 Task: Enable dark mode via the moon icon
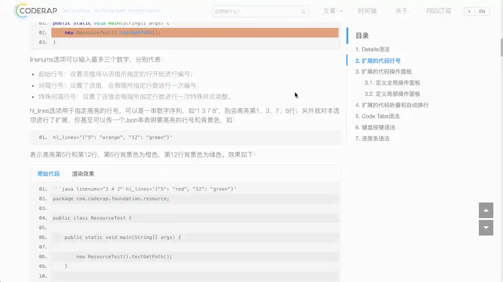tap(469, 12)
